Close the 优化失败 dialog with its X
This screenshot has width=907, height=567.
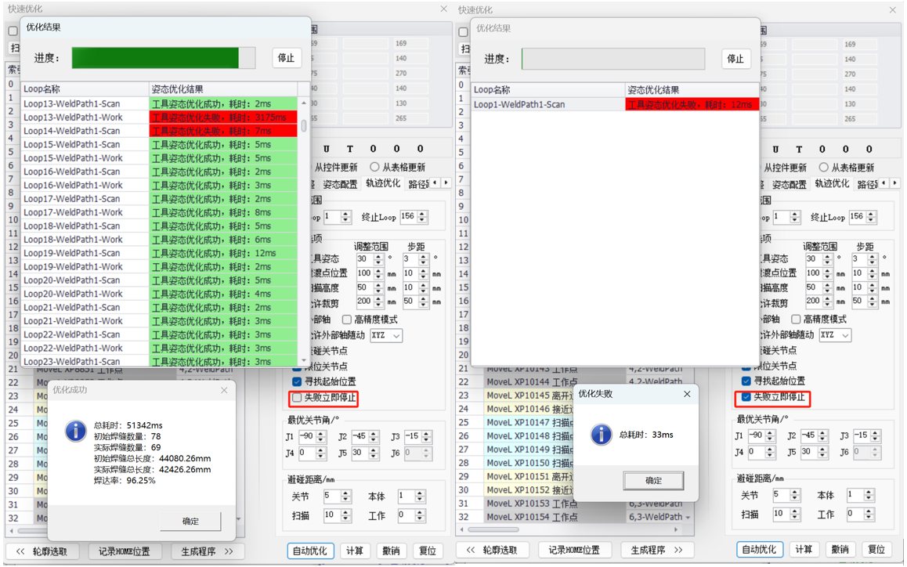click(x=687, y=394)
